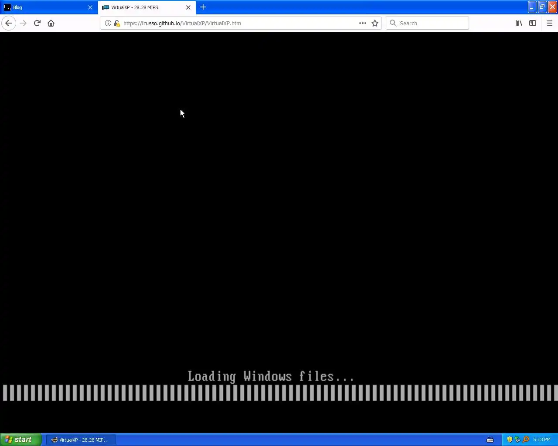
Task: Switch to the Blog tab
Action: pyautogui.click(x=49, y=7)
